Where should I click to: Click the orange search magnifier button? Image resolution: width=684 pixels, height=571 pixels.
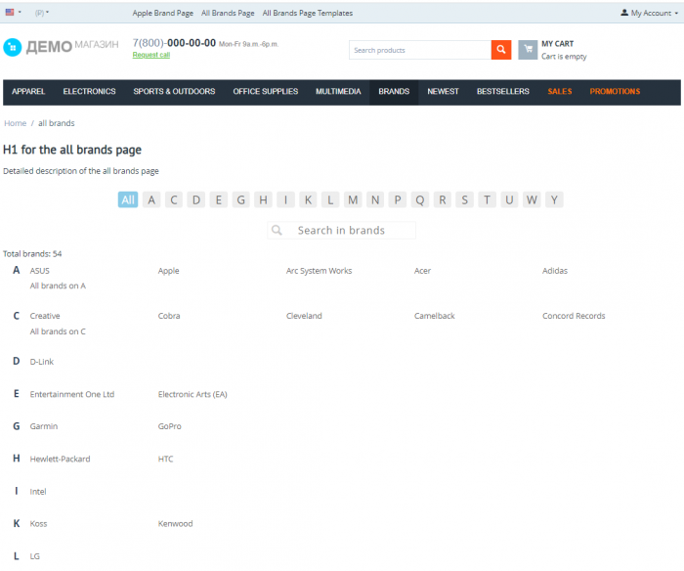500,50
